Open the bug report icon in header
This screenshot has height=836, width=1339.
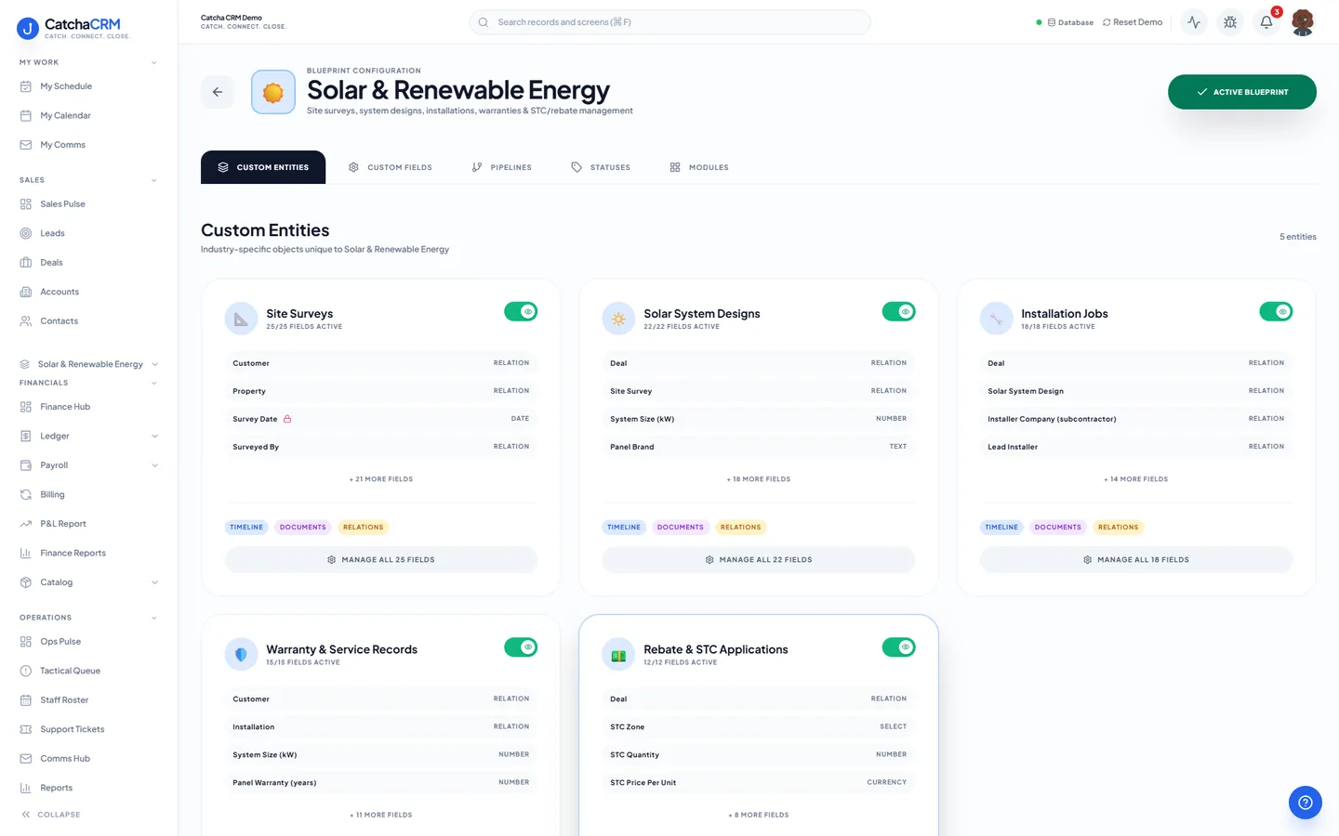pyautogui.click(x=1230, y=22)
